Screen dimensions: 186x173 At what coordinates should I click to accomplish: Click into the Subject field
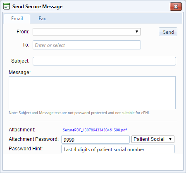coord(104,61)
